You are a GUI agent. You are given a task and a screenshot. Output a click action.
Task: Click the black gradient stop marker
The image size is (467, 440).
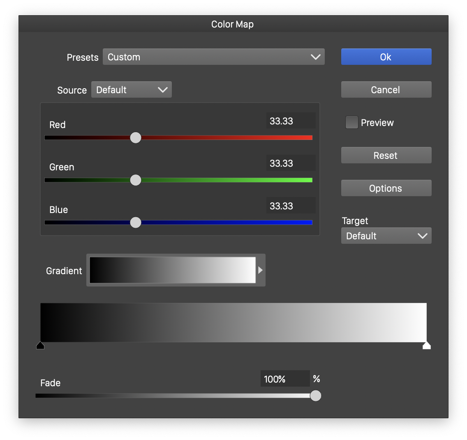pyautogui.click(x=40, y=345)
